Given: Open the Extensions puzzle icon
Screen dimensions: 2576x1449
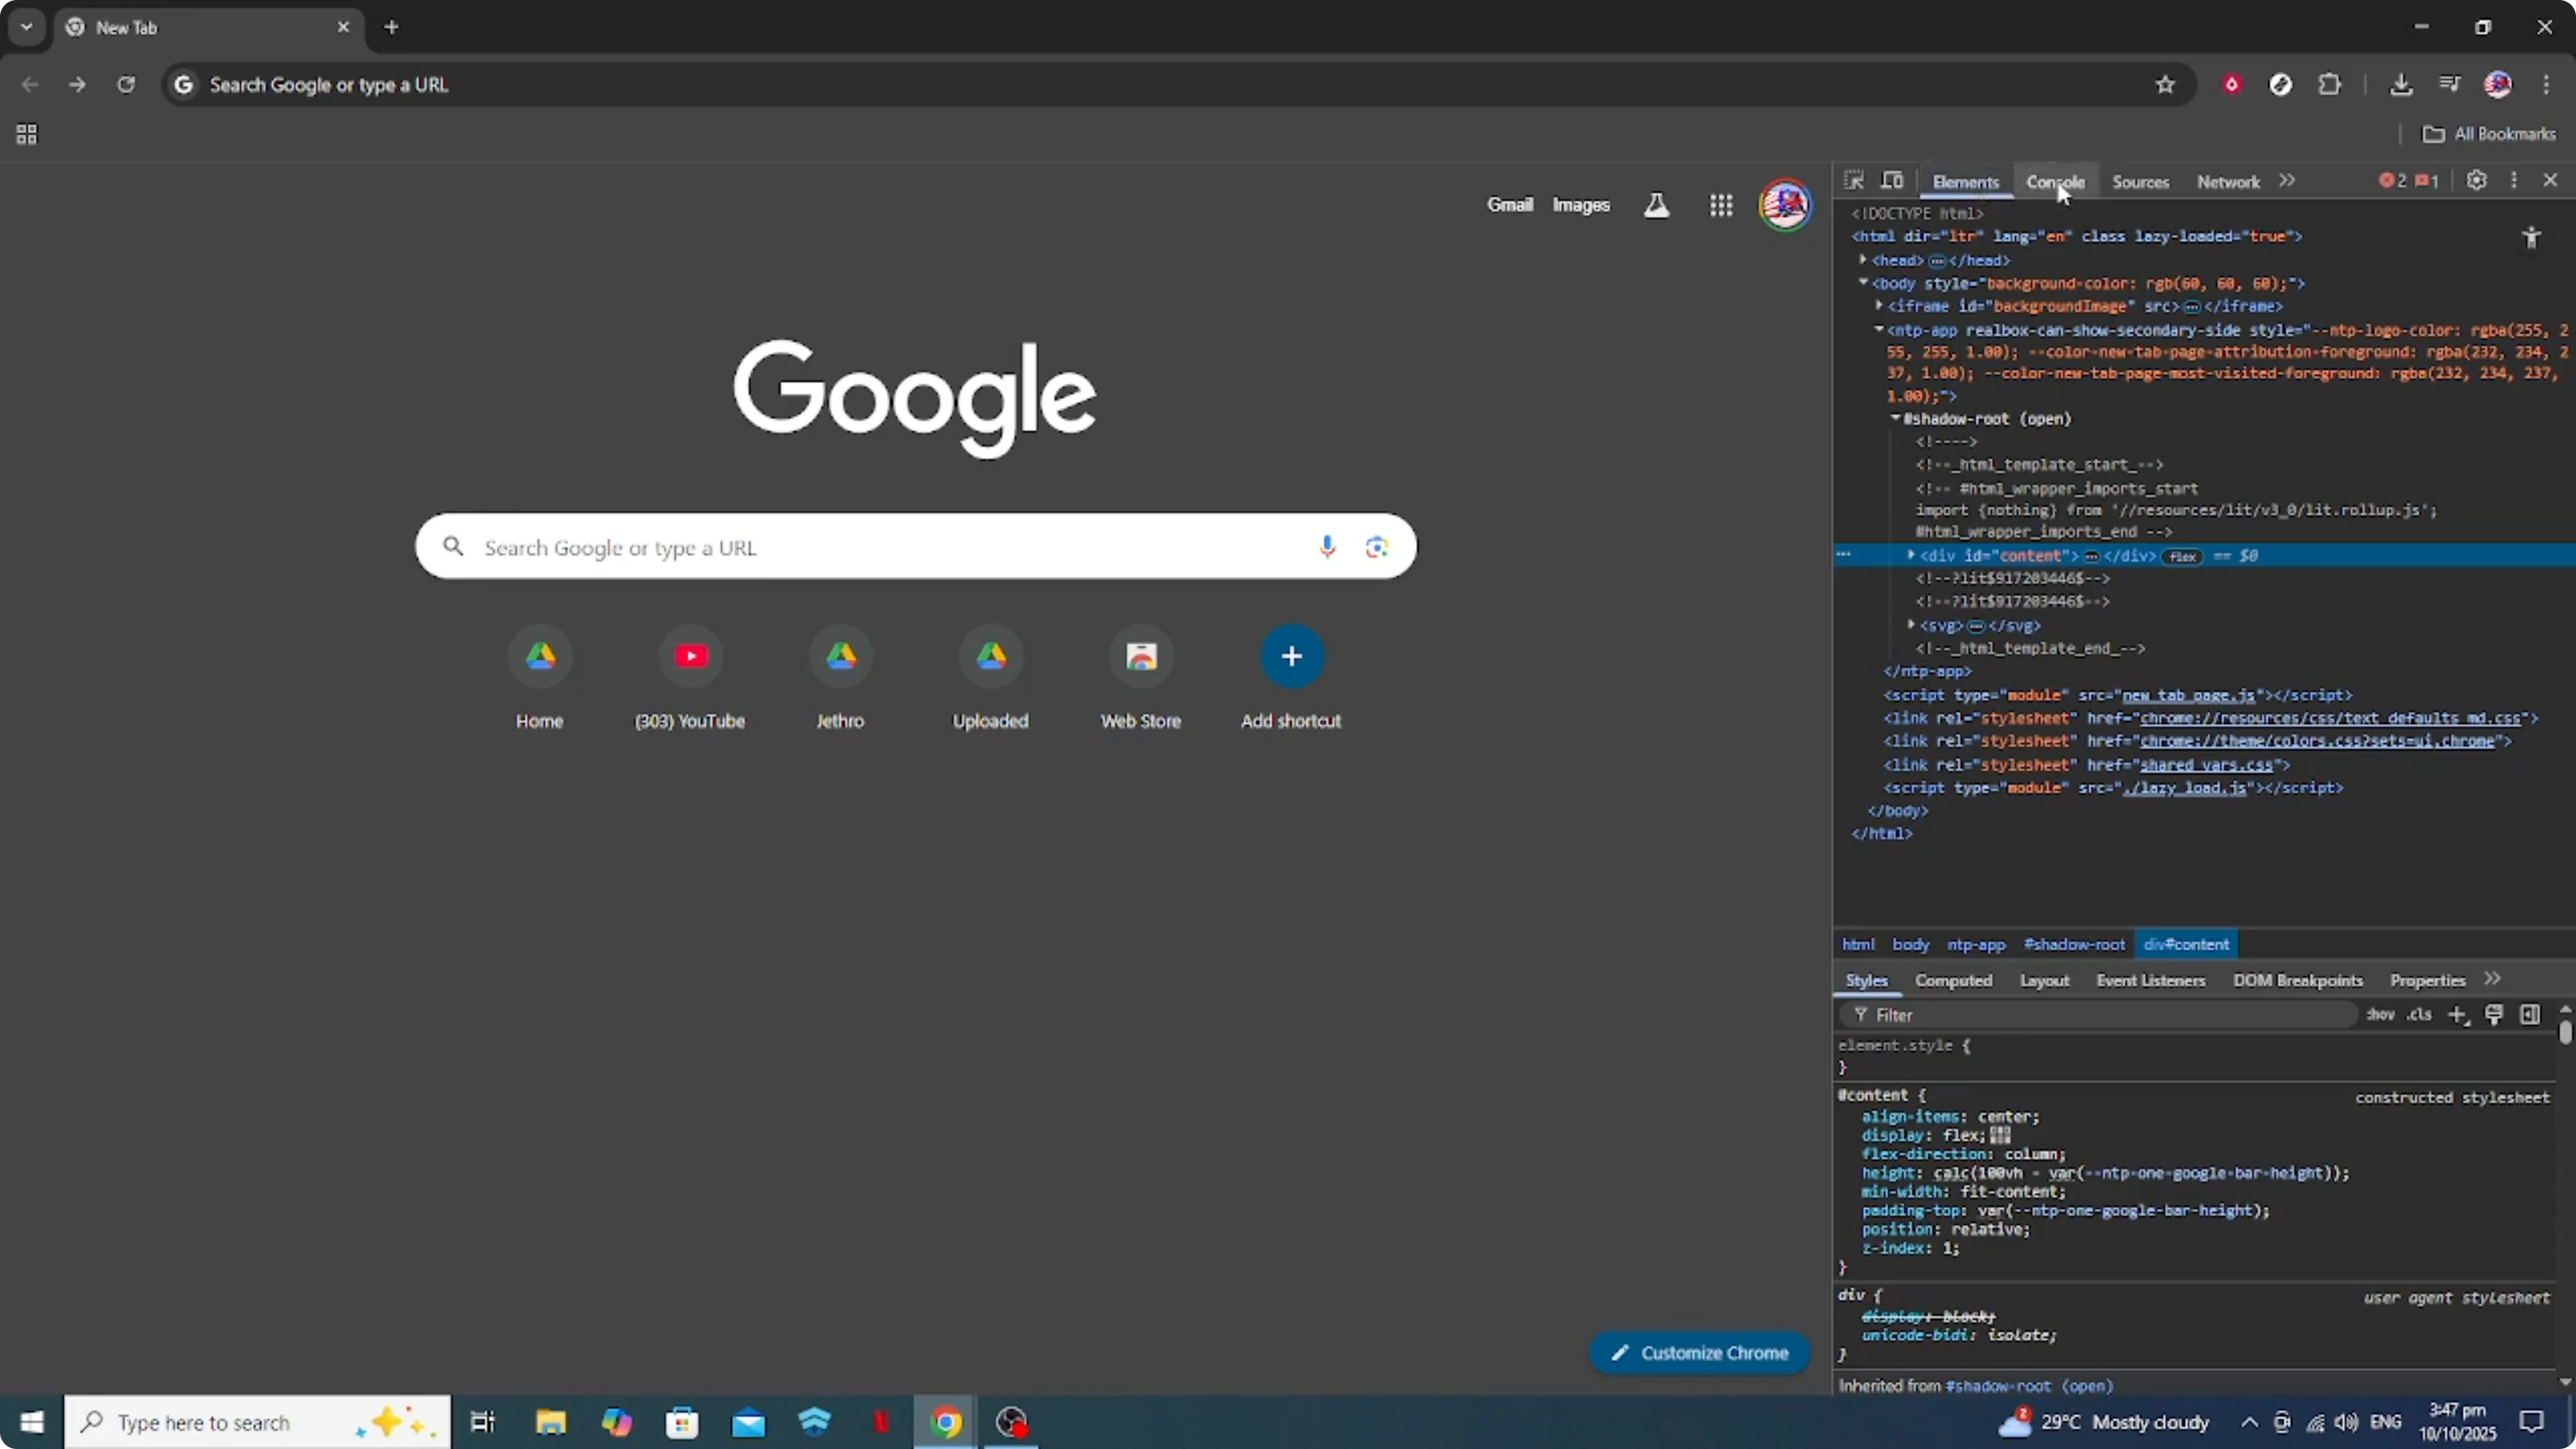Looking at the screenshot, I should click(x=2330, y=85).
